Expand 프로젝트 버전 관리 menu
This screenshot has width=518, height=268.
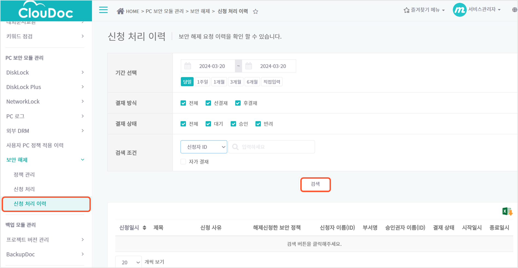pyautogui.click(x=45, y=240)
